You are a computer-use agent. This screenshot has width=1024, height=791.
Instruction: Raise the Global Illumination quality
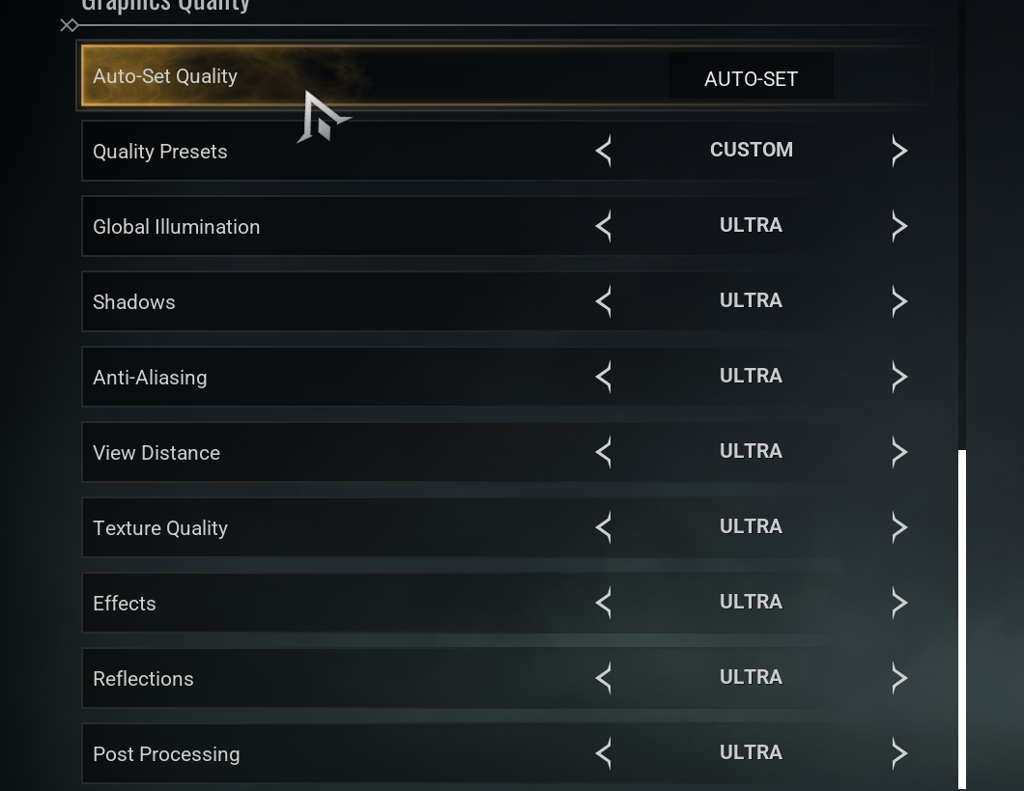pos(899,226)
